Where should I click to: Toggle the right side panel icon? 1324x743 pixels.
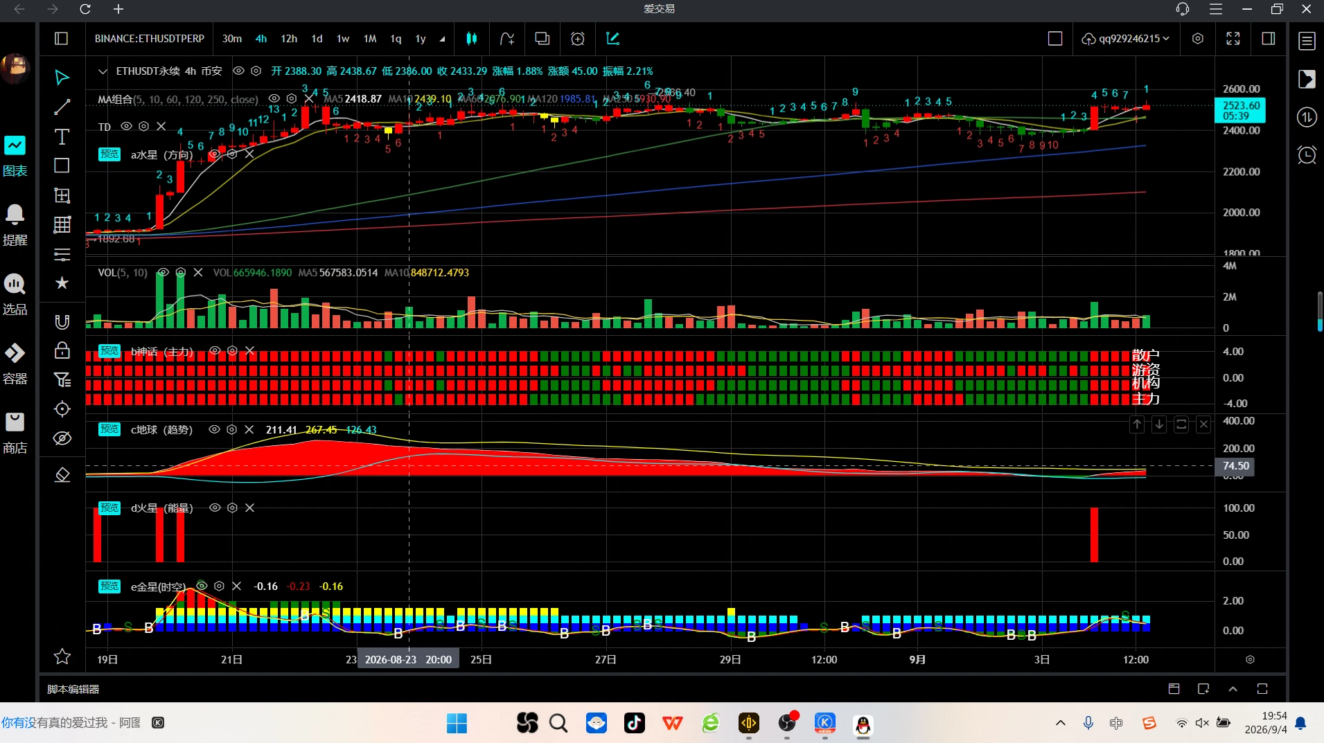(x=1269, y=39)
